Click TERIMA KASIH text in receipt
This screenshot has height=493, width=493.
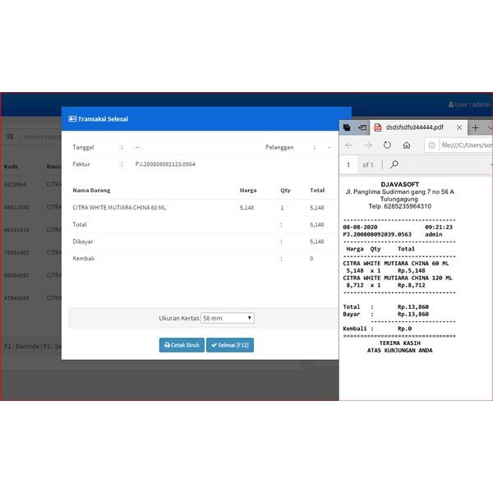click(x=399, y=343)
